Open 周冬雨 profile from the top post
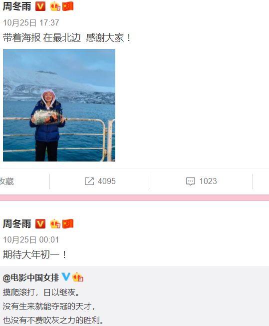This screenshot has width=269, height=326. click(x=17, y=6)
